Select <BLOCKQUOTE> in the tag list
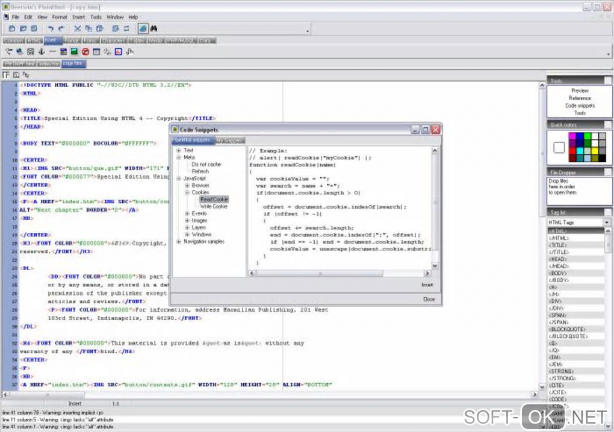Screen dimensions: 614x432 pos(567,330)
